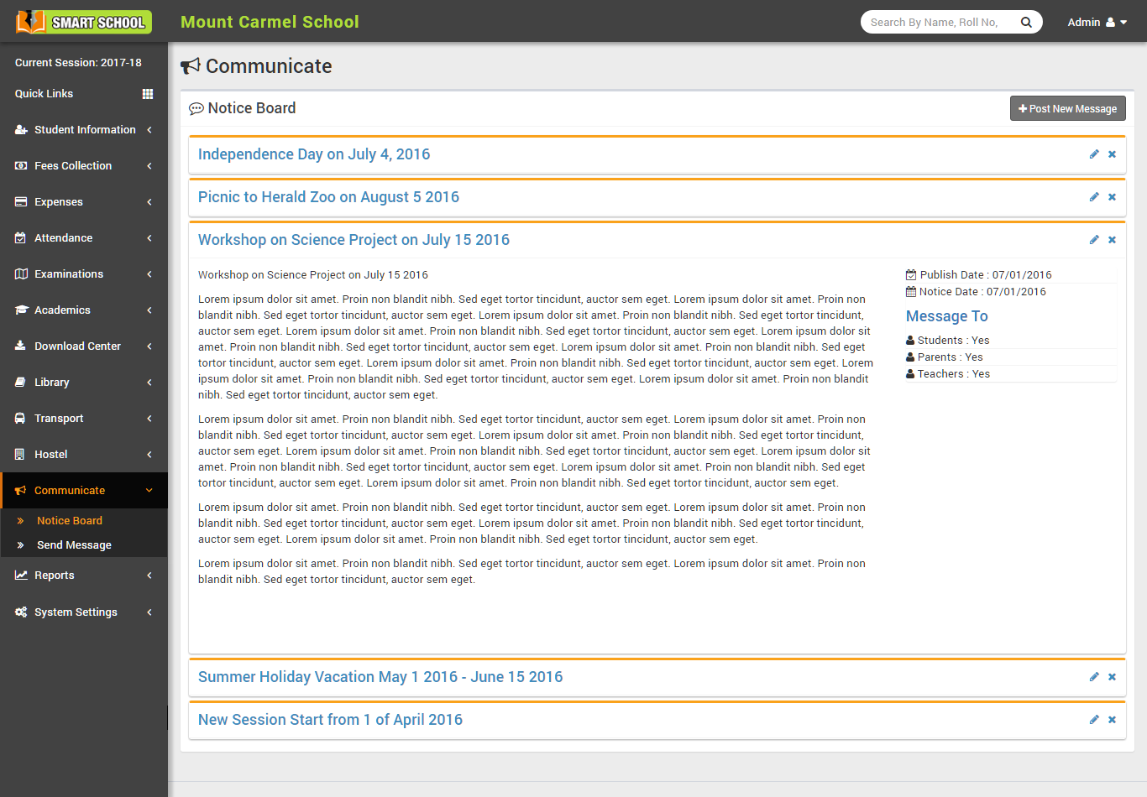The image size is (1147, 797).
Task: Edit the Summer Holiday Vacation notice
Action: pos(1093,676)
